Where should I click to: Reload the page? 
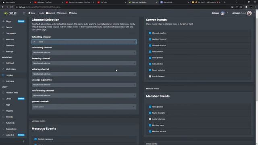pyautogui.click(x=11, y=7)
